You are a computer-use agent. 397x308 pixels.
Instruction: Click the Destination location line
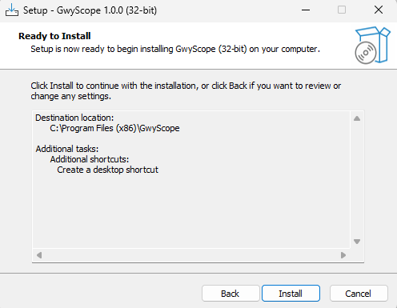(74, 118)
